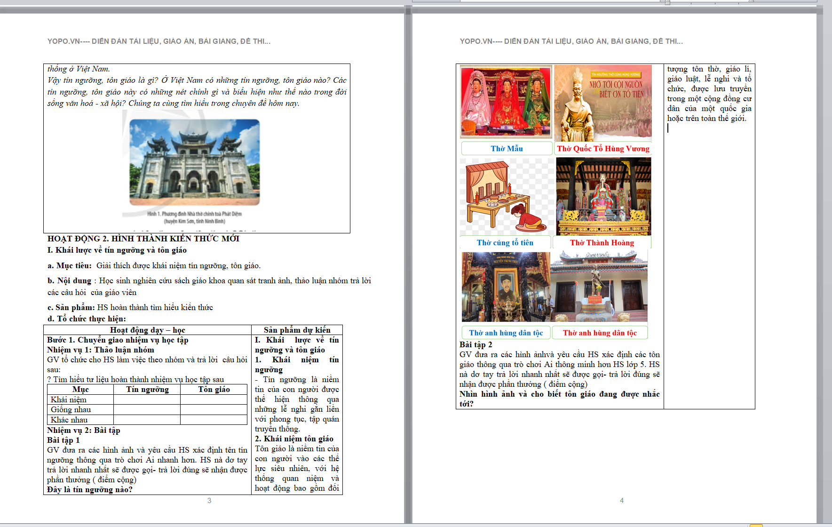Click '2. Khái niệm tôn giáo' heading

click(x=294, y=439)
